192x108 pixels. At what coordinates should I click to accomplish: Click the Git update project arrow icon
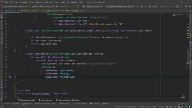point(166,7)
